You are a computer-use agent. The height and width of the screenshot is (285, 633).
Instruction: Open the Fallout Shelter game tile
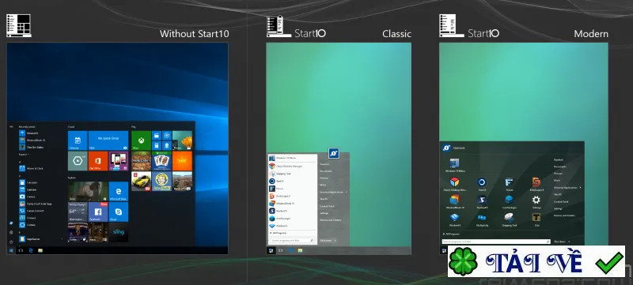161,181
